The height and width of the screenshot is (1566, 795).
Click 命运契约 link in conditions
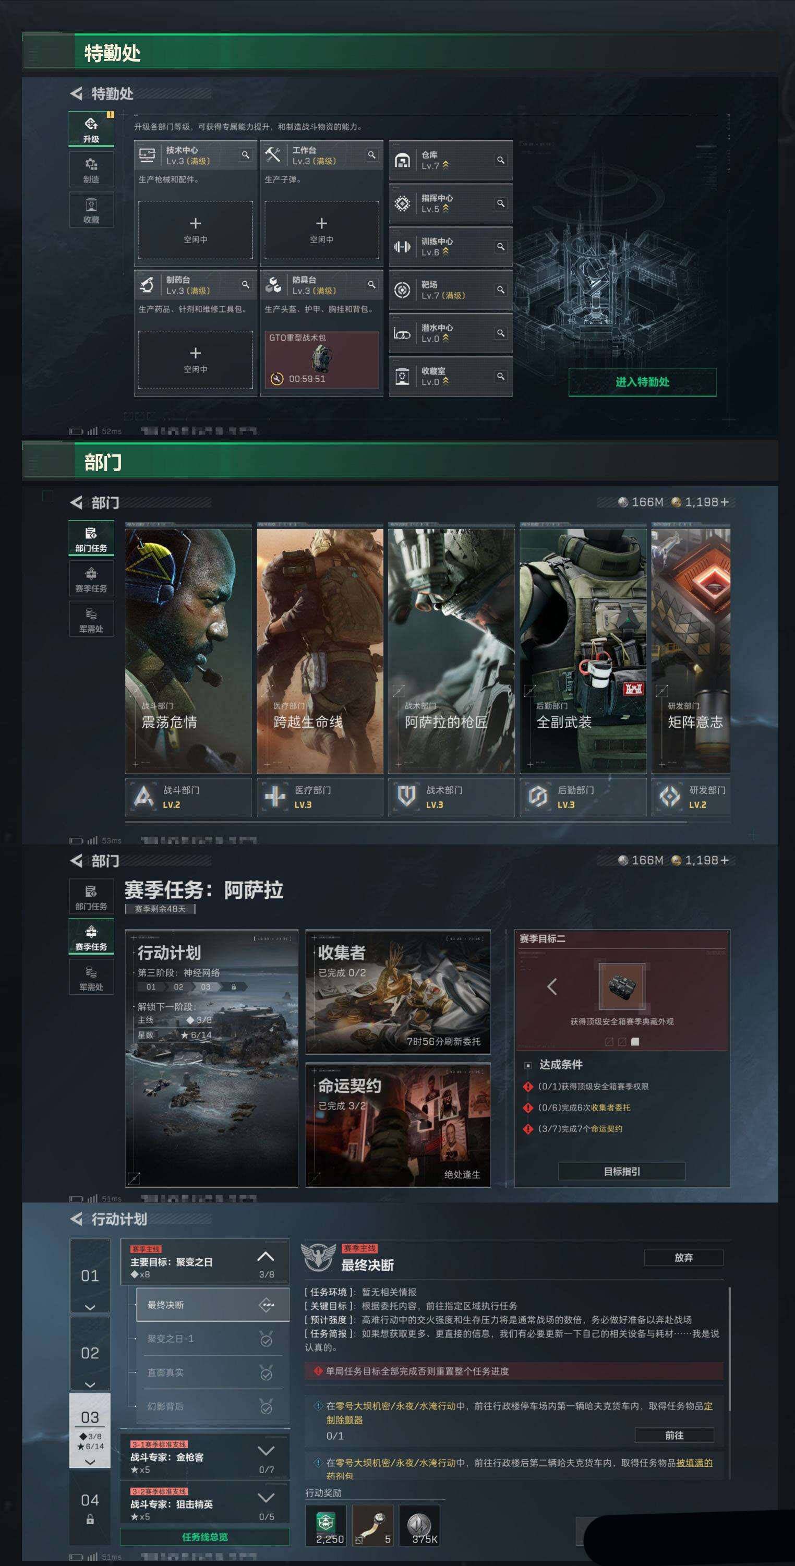click(606, 1128)
